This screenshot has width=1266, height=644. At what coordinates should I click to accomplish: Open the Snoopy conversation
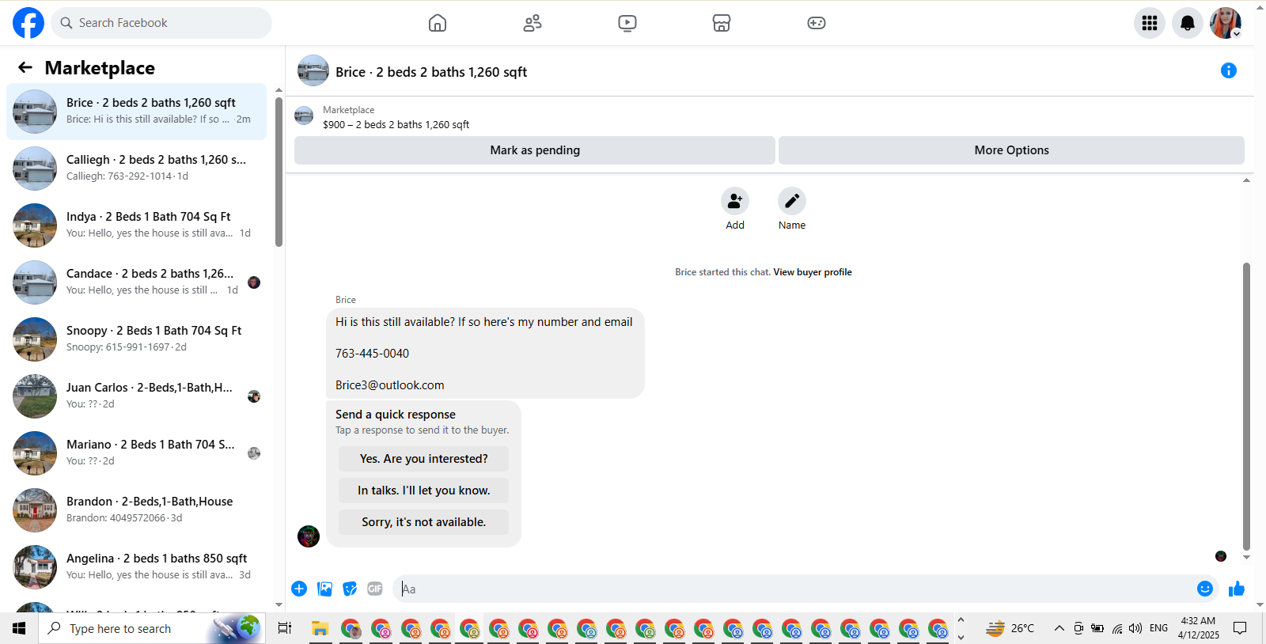click(136, 339)
